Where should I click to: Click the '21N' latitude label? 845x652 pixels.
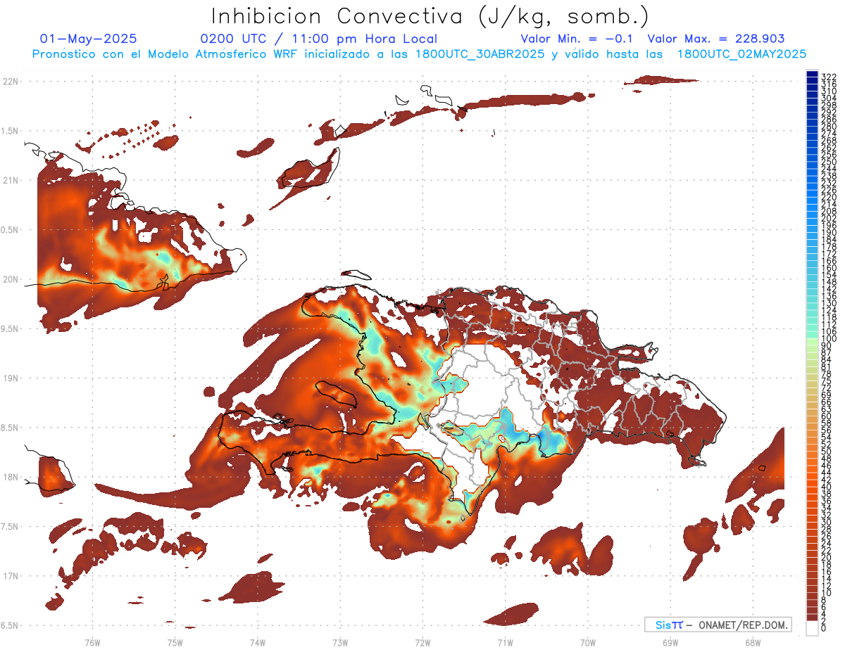(x=11, y=180)
